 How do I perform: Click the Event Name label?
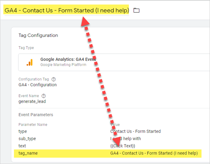29,96
